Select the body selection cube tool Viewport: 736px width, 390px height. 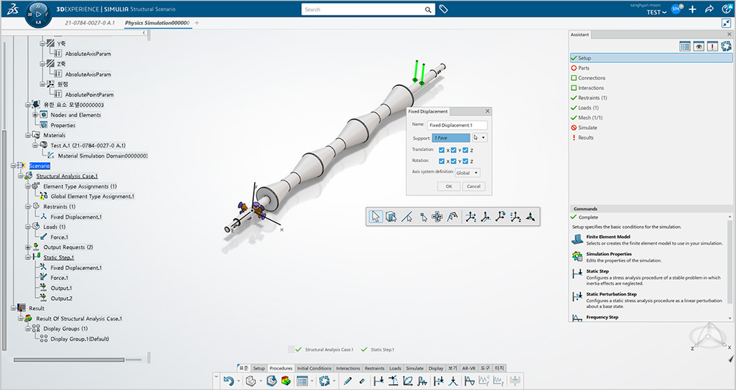tap(391, 217)
